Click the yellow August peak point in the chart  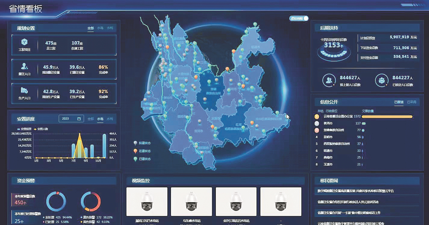[79, 134]
